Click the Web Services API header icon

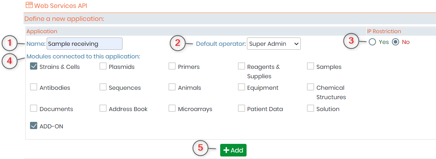[29, 5]
